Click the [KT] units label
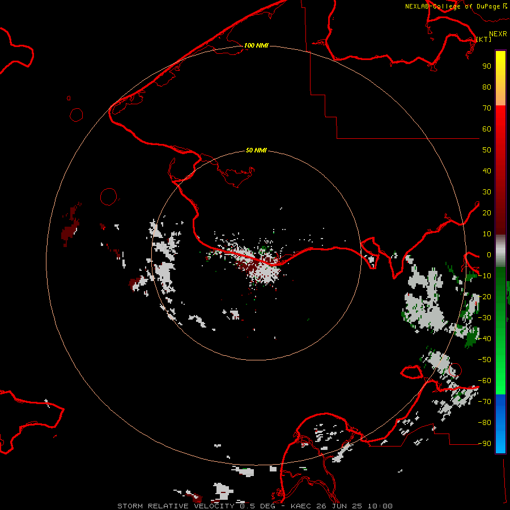Image resolution: width=510 pixels, height=510 pixels. tap(484, 39)
